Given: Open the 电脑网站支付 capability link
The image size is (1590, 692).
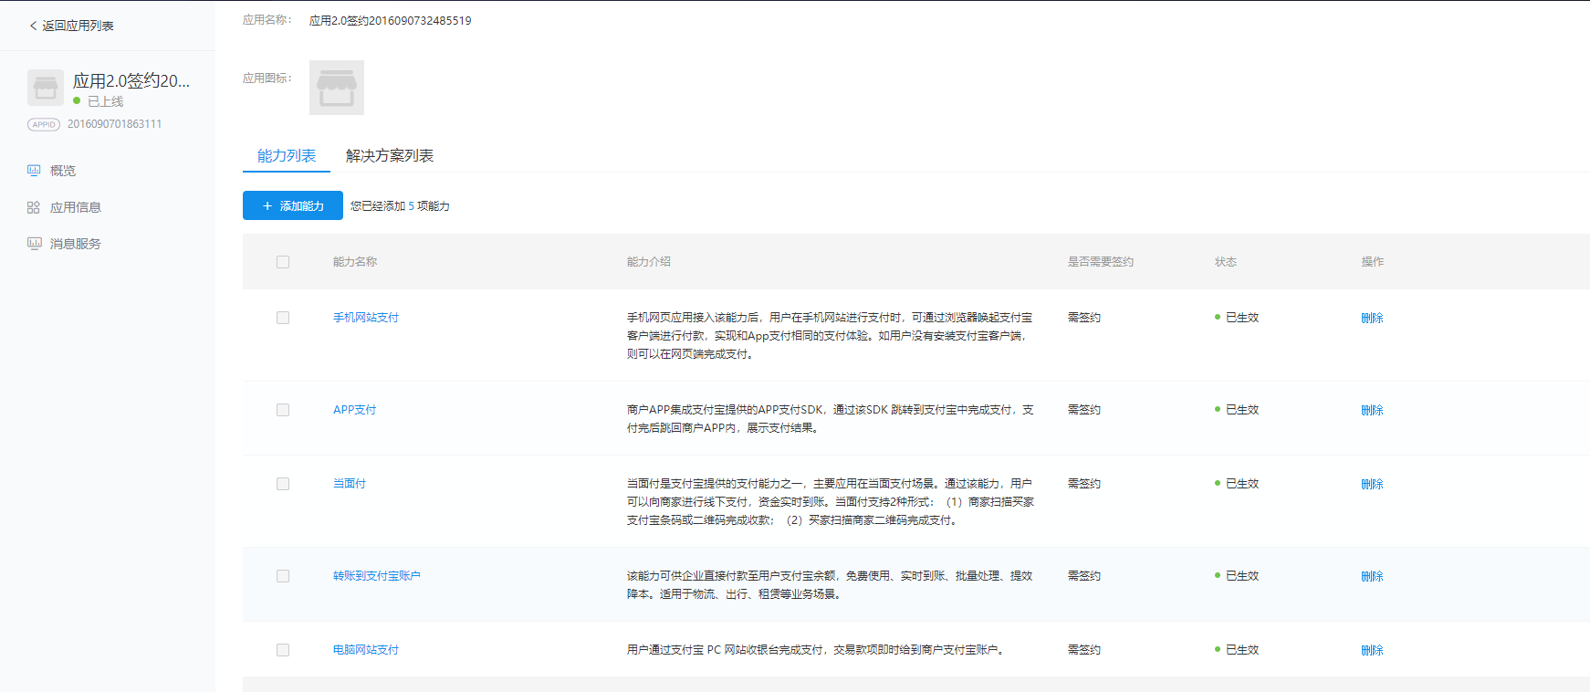Looking at the screenshot, I should 366,650.
